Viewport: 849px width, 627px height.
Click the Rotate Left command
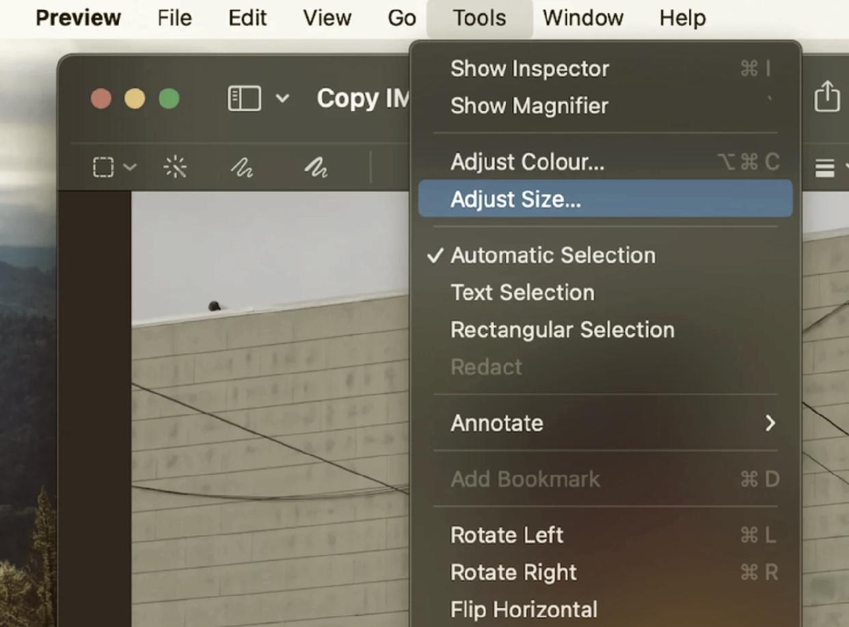click(x=507, y=535)
